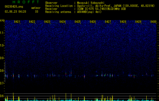
Task: Click the 0428 time marker
Action: point(123,22)
